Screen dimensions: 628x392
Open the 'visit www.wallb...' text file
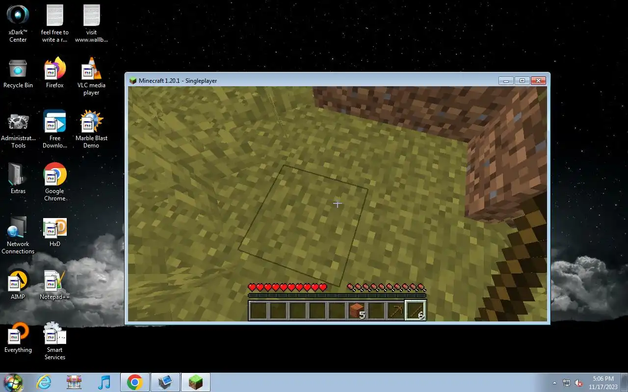pos(91,24)
